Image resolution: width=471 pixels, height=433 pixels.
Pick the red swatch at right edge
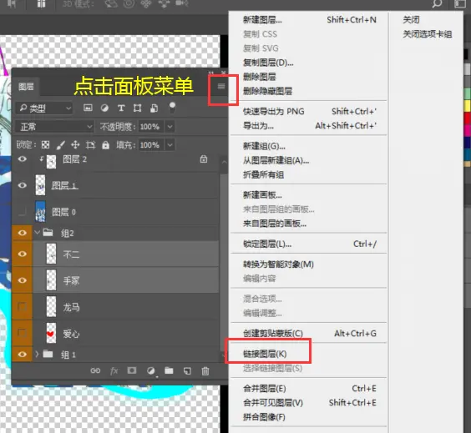pyautogui.click(x=468, y=118)
